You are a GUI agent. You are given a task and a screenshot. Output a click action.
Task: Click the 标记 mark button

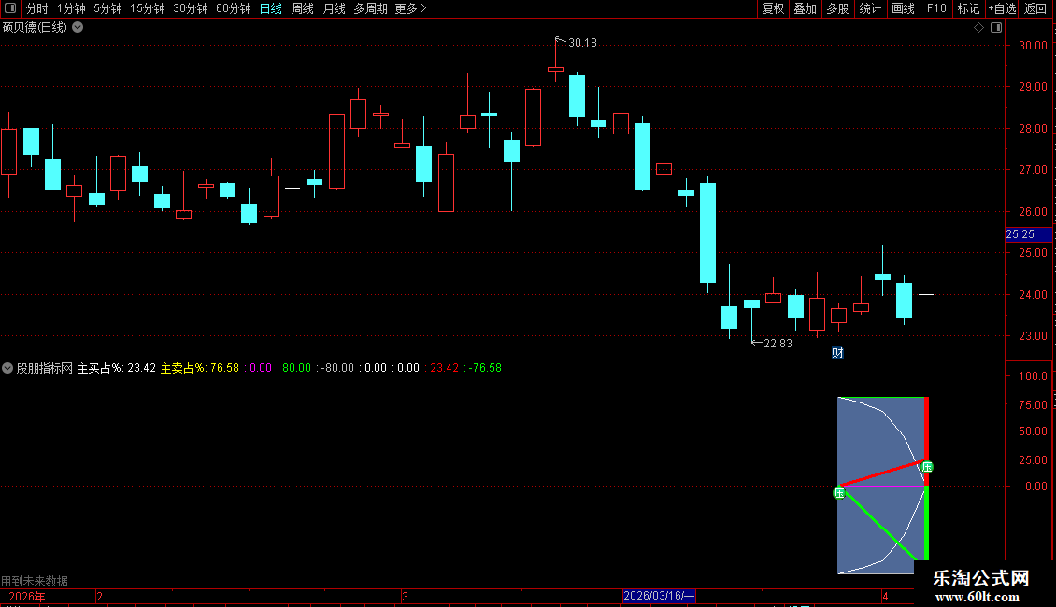point(968,8)
